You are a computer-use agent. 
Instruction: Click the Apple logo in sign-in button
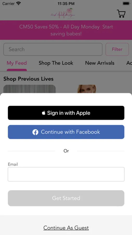44,113
